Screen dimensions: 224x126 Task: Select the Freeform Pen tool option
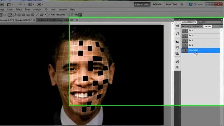point(15,15)
